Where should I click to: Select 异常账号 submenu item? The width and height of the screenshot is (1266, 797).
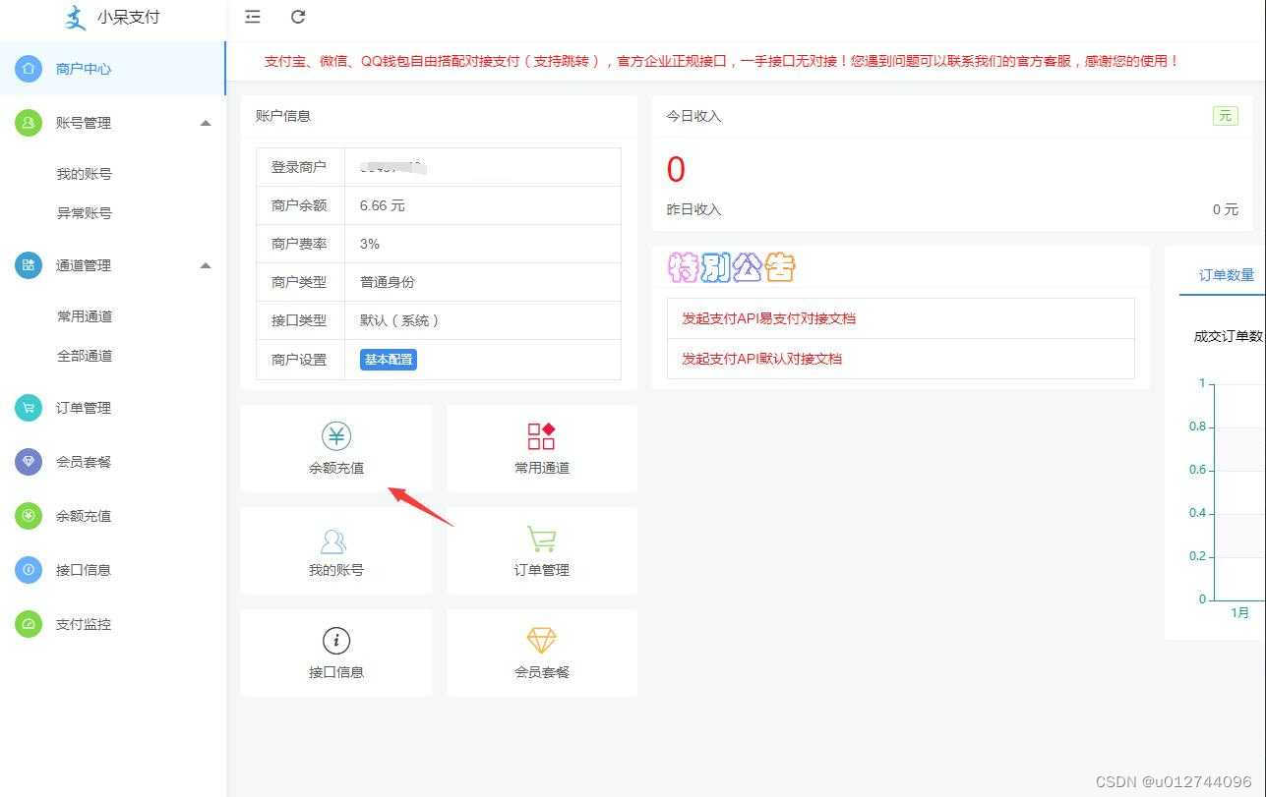click(x=84, y=213)
